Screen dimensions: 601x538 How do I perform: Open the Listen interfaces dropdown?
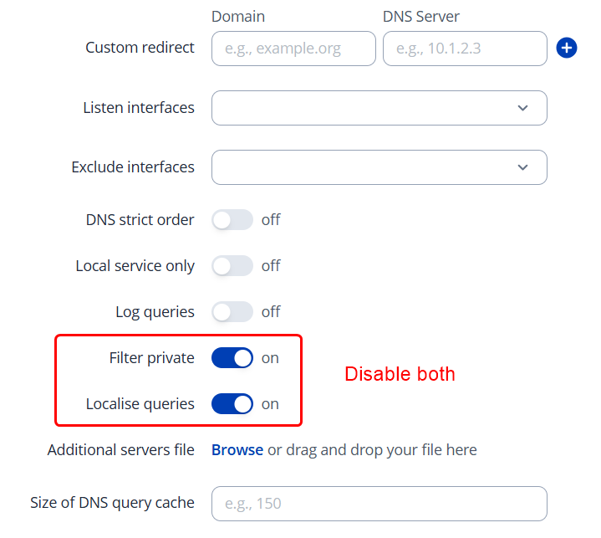click(379, 108)
